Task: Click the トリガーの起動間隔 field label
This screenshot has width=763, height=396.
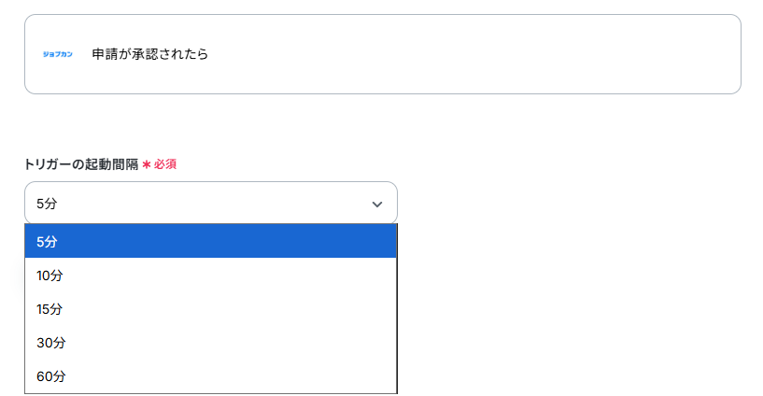Action: (x=81, y=164)
